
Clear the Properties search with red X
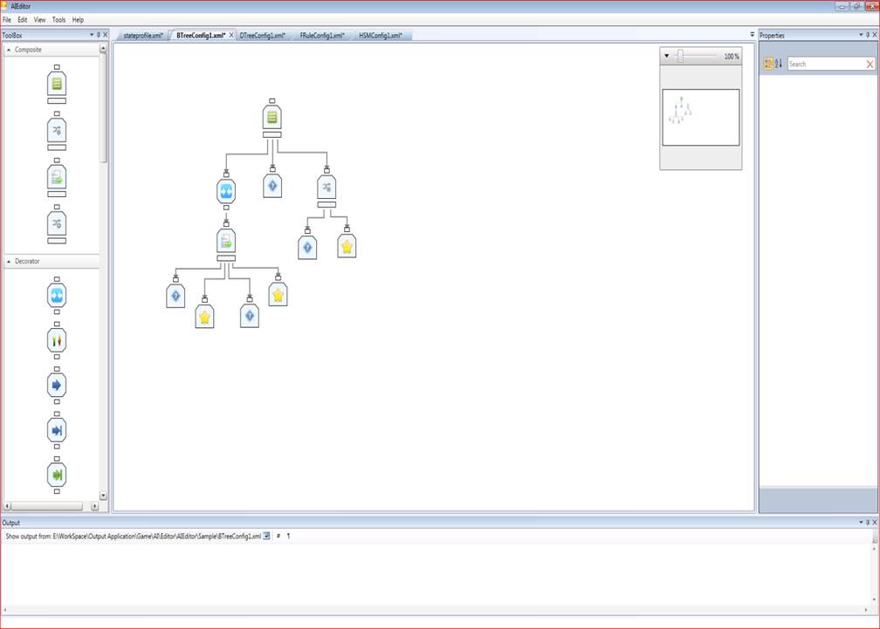click(x=870, y=65)
